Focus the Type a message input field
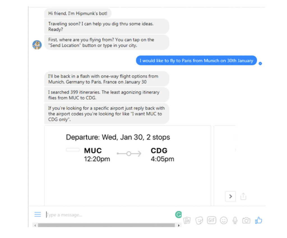The width and height of the screenshot is (287, 238). [x=110, y=215]
